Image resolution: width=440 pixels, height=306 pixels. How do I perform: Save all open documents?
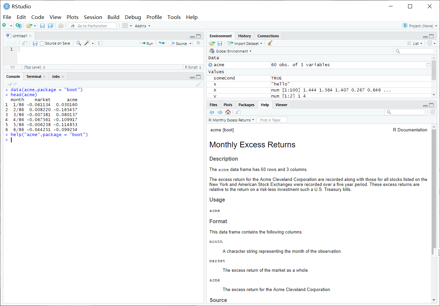(x=51, y=26)
